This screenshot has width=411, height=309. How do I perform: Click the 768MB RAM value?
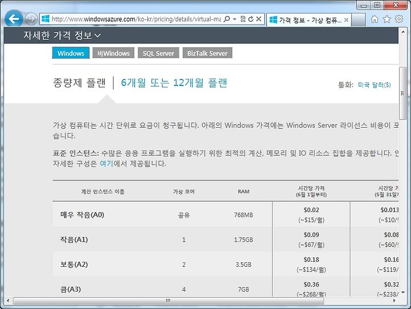pos(244,215)
